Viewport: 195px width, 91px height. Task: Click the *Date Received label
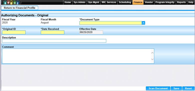pyautogui.click(x=50, y=29)
